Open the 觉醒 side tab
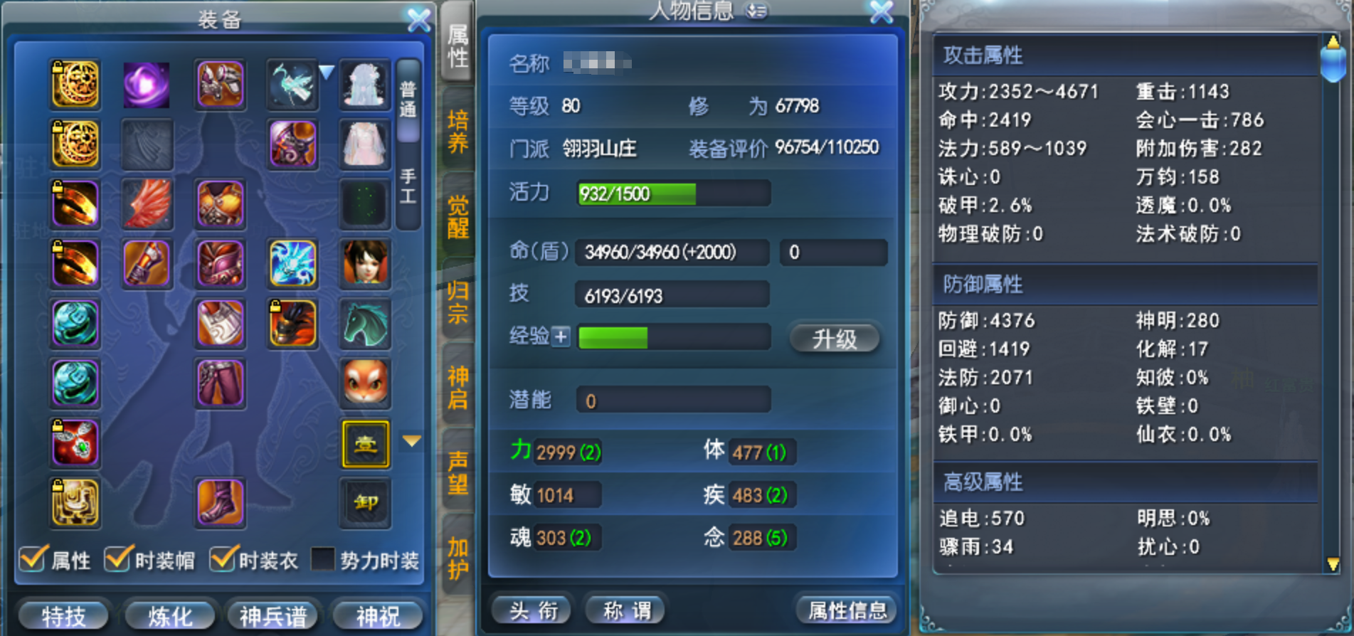1354x636 pixels. [x=457, y=217]
